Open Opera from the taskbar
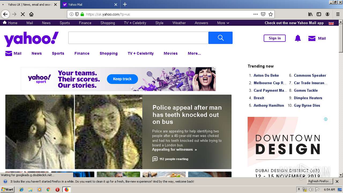Image resolution: width=343 pixels, height=193 pixels. point(57,190)
